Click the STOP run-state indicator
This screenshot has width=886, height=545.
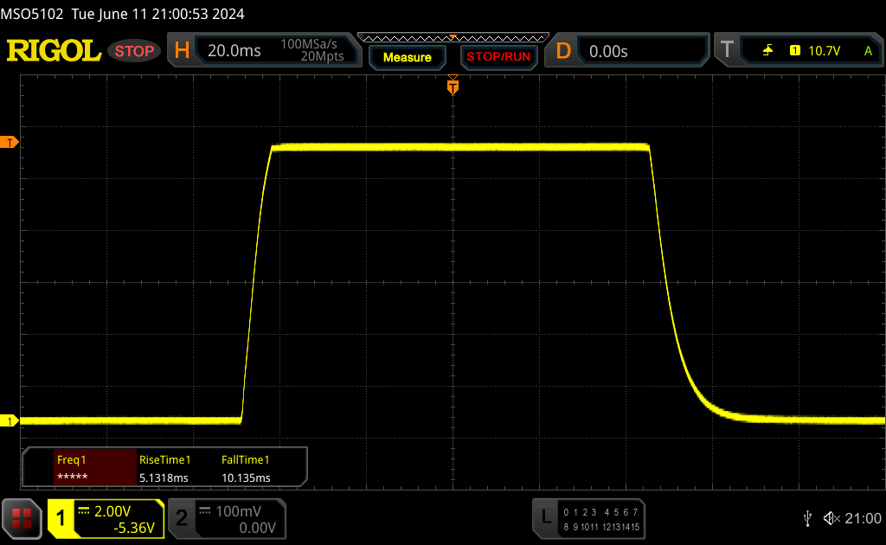pyautogui.click(x=134, y=51)
